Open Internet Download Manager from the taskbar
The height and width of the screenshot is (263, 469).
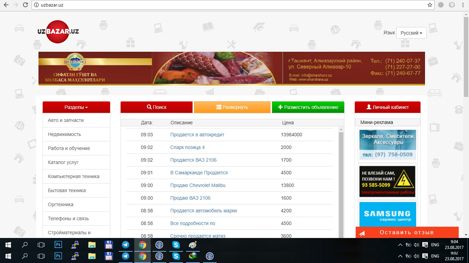193,256
